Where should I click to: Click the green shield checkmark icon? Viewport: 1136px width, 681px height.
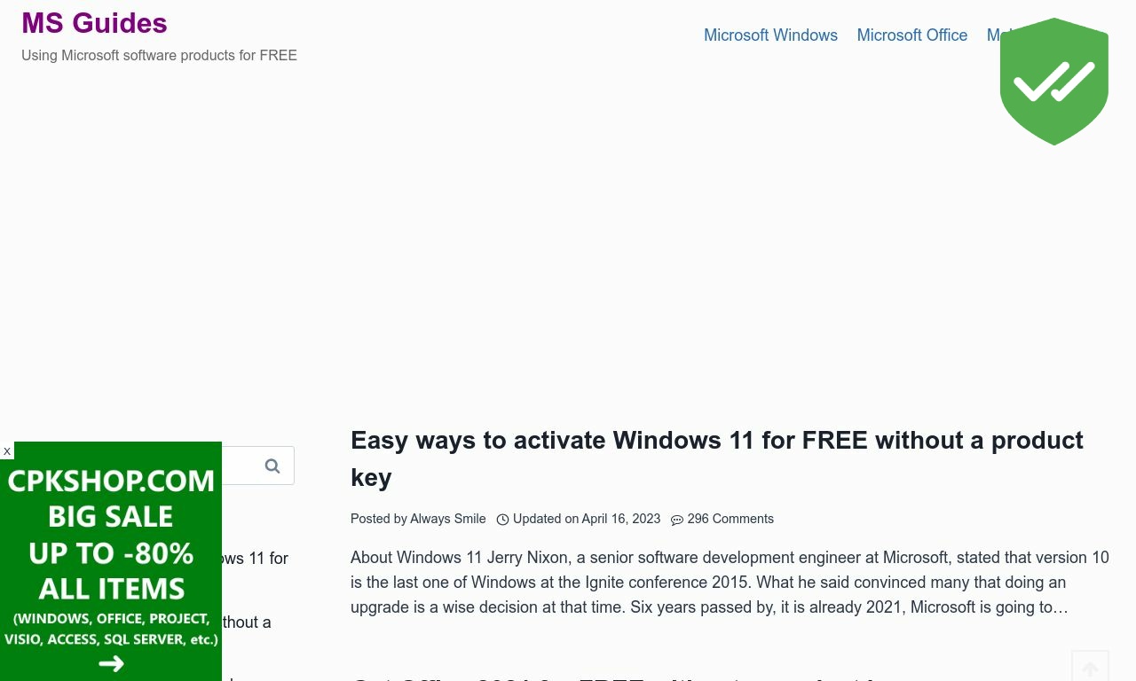click(1053, 82)
